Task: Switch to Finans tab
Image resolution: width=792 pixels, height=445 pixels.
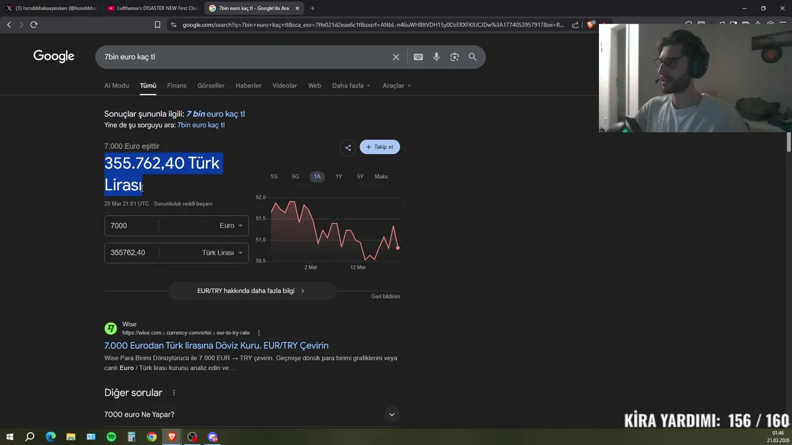Action: click(x=177, y=86)
